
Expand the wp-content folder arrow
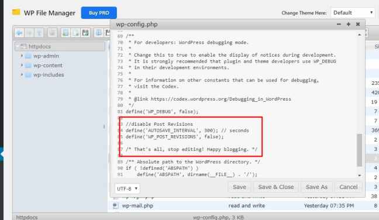point(22,66)
